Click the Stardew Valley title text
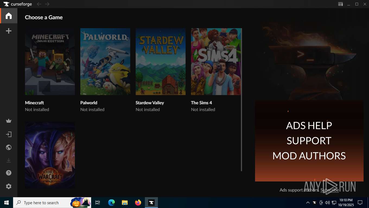The height and width of the screenshot is (208, 369). click(150, 103)
